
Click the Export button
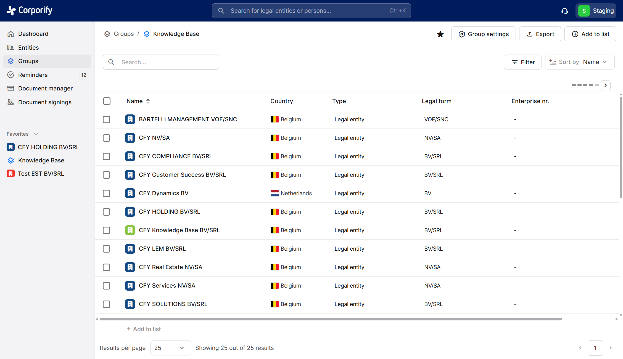click(540, 34)
